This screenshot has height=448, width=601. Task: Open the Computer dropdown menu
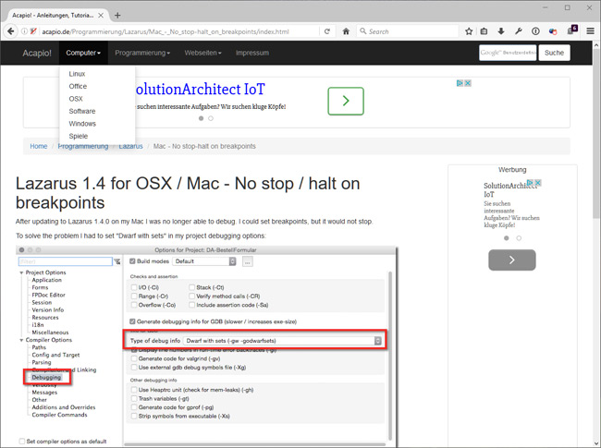pos(83,53)
